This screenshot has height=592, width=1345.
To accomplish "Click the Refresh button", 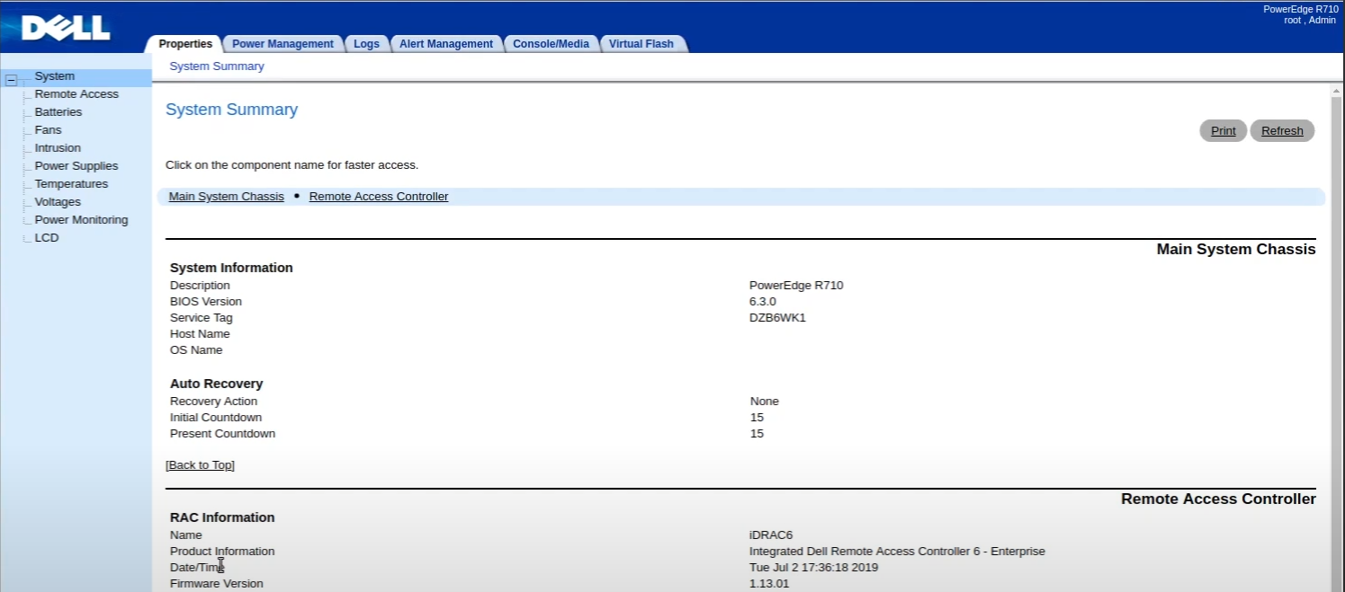I will (1282, 131).
